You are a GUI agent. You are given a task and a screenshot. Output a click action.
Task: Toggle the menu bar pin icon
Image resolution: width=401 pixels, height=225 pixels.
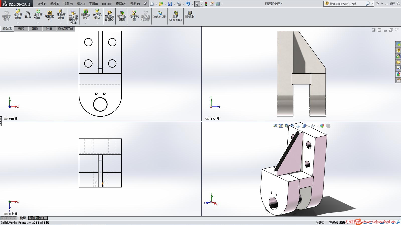(x=145, y=4)
